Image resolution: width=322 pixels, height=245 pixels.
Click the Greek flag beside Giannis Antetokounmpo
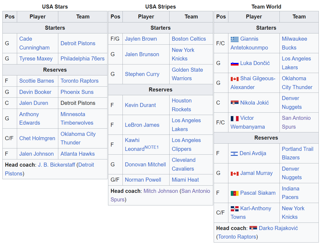(235, 39)
